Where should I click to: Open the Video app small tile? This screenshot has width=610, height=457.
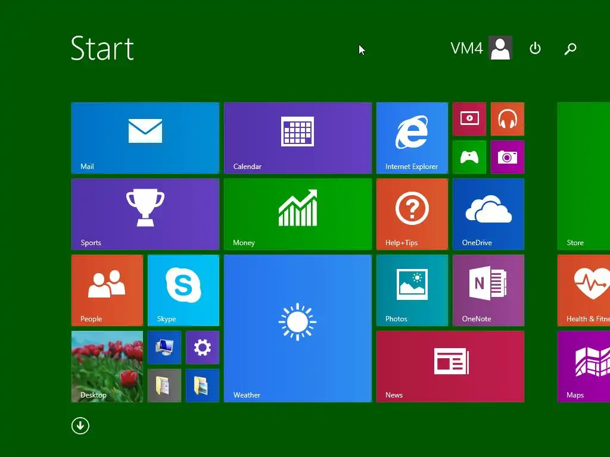pyautogui.click(x=469, y=119)
